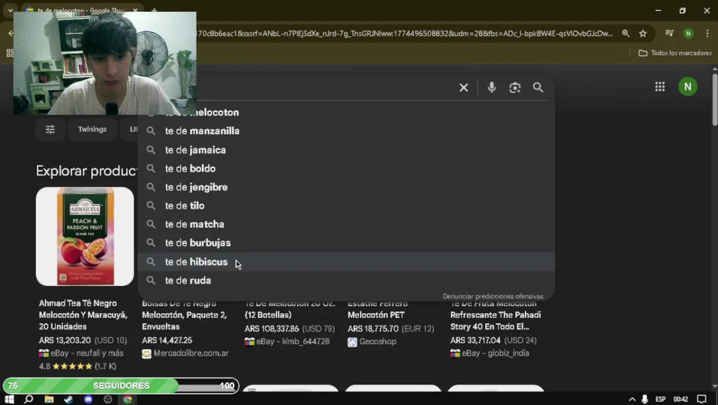Open the Google apps grid
The width and height of the screenshot is (718, 405).
659,87
